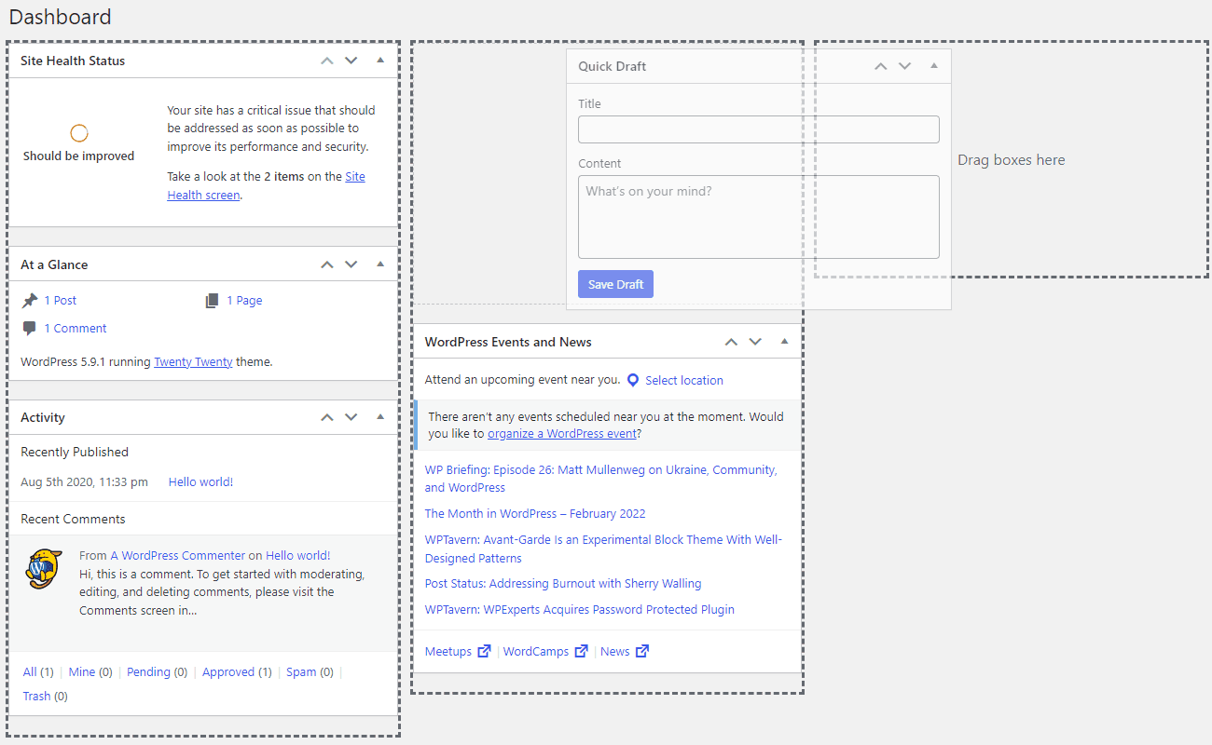Click the Dashboard page heading

(60, 17)
